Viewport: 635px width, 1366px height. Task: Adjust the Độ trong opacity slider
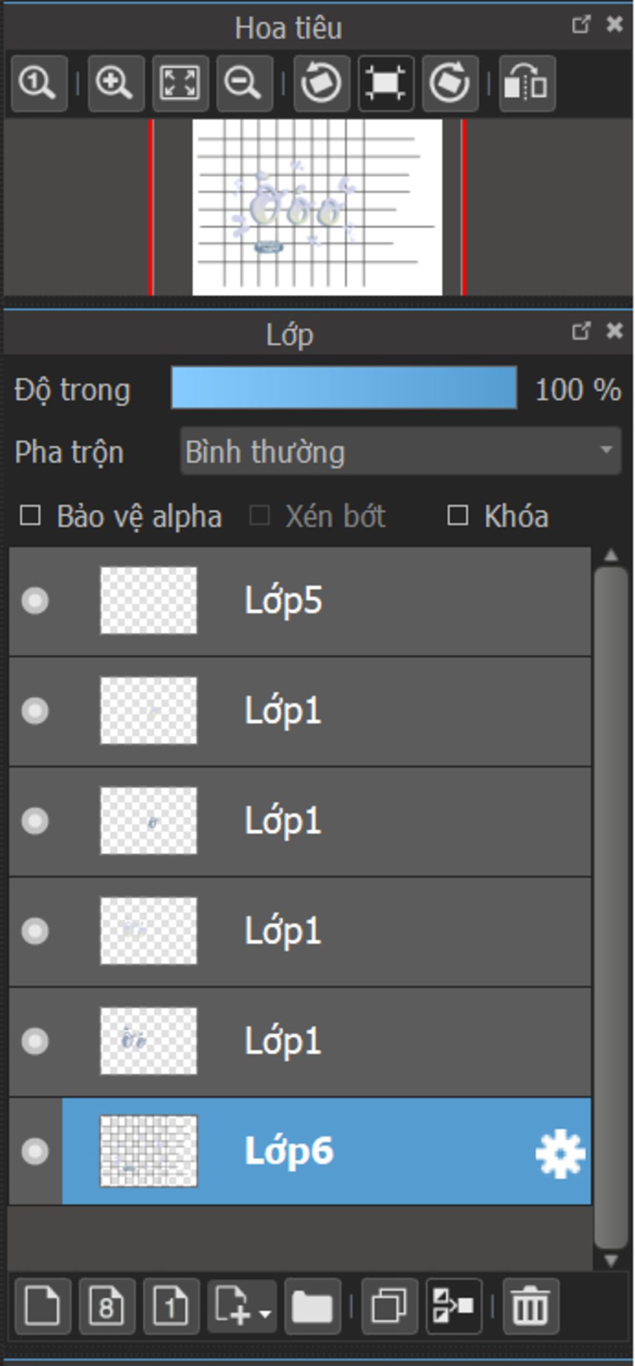click(x=344, y=388)
